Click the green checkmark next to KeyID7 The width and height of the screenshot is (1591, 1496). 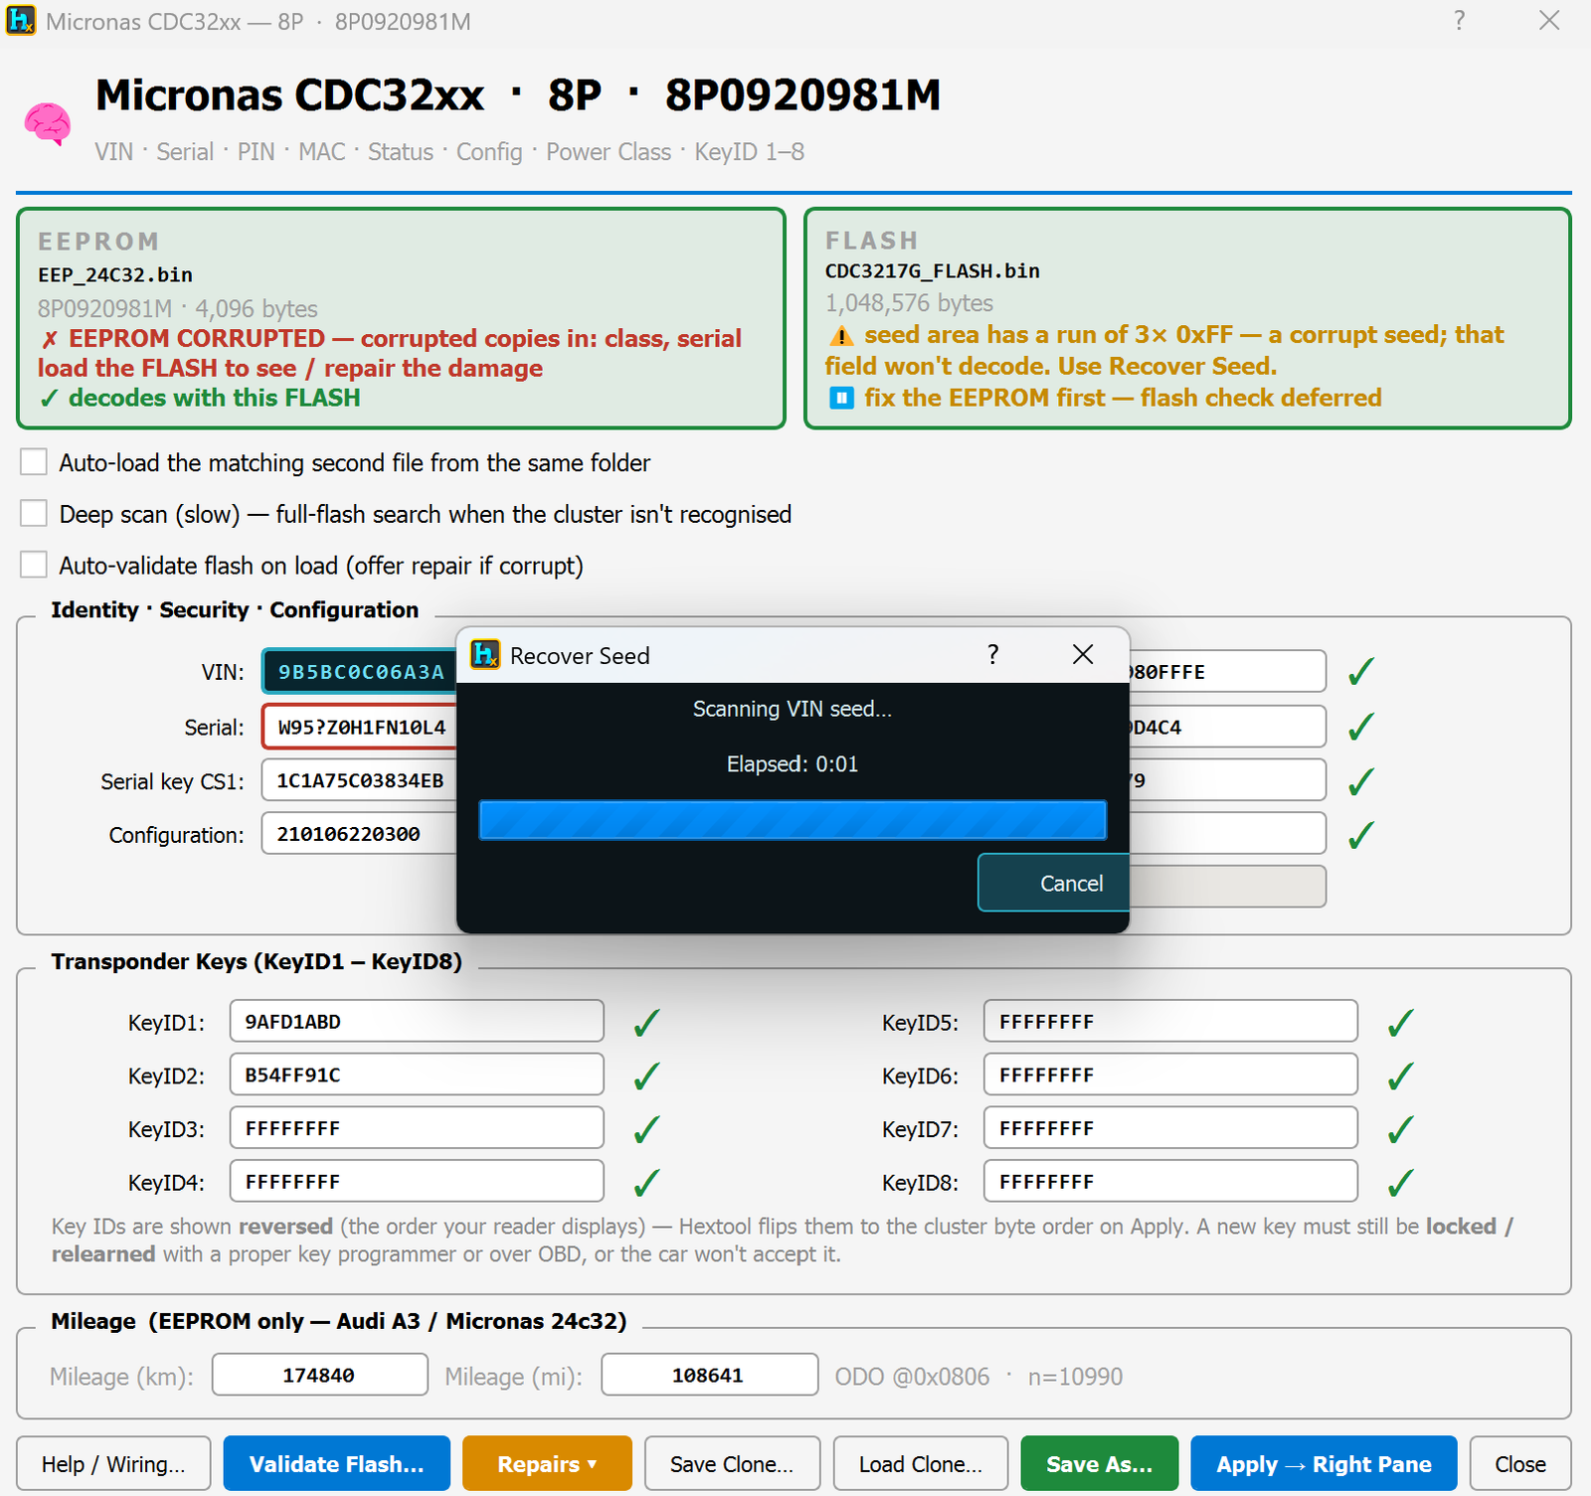coord(1401,1130)
